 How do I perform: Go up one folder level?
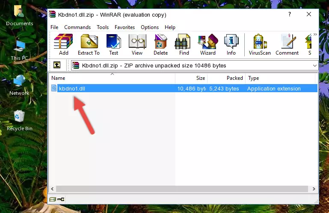[57, 65]
